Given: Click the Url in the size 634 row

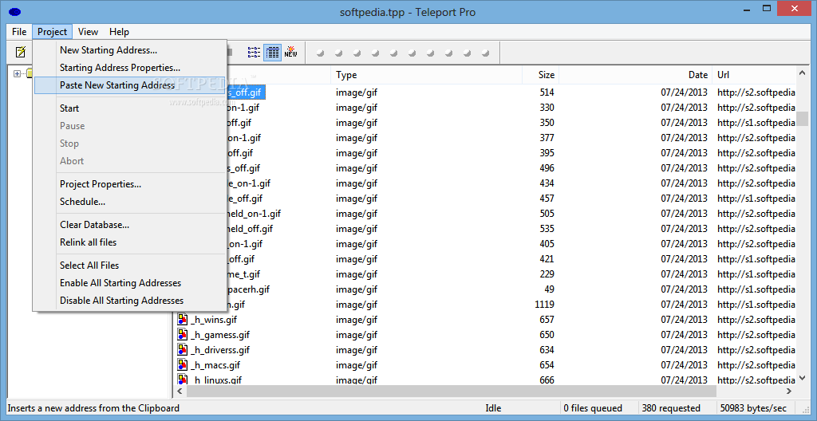Looking at the screenshot, I should point(756,349).
